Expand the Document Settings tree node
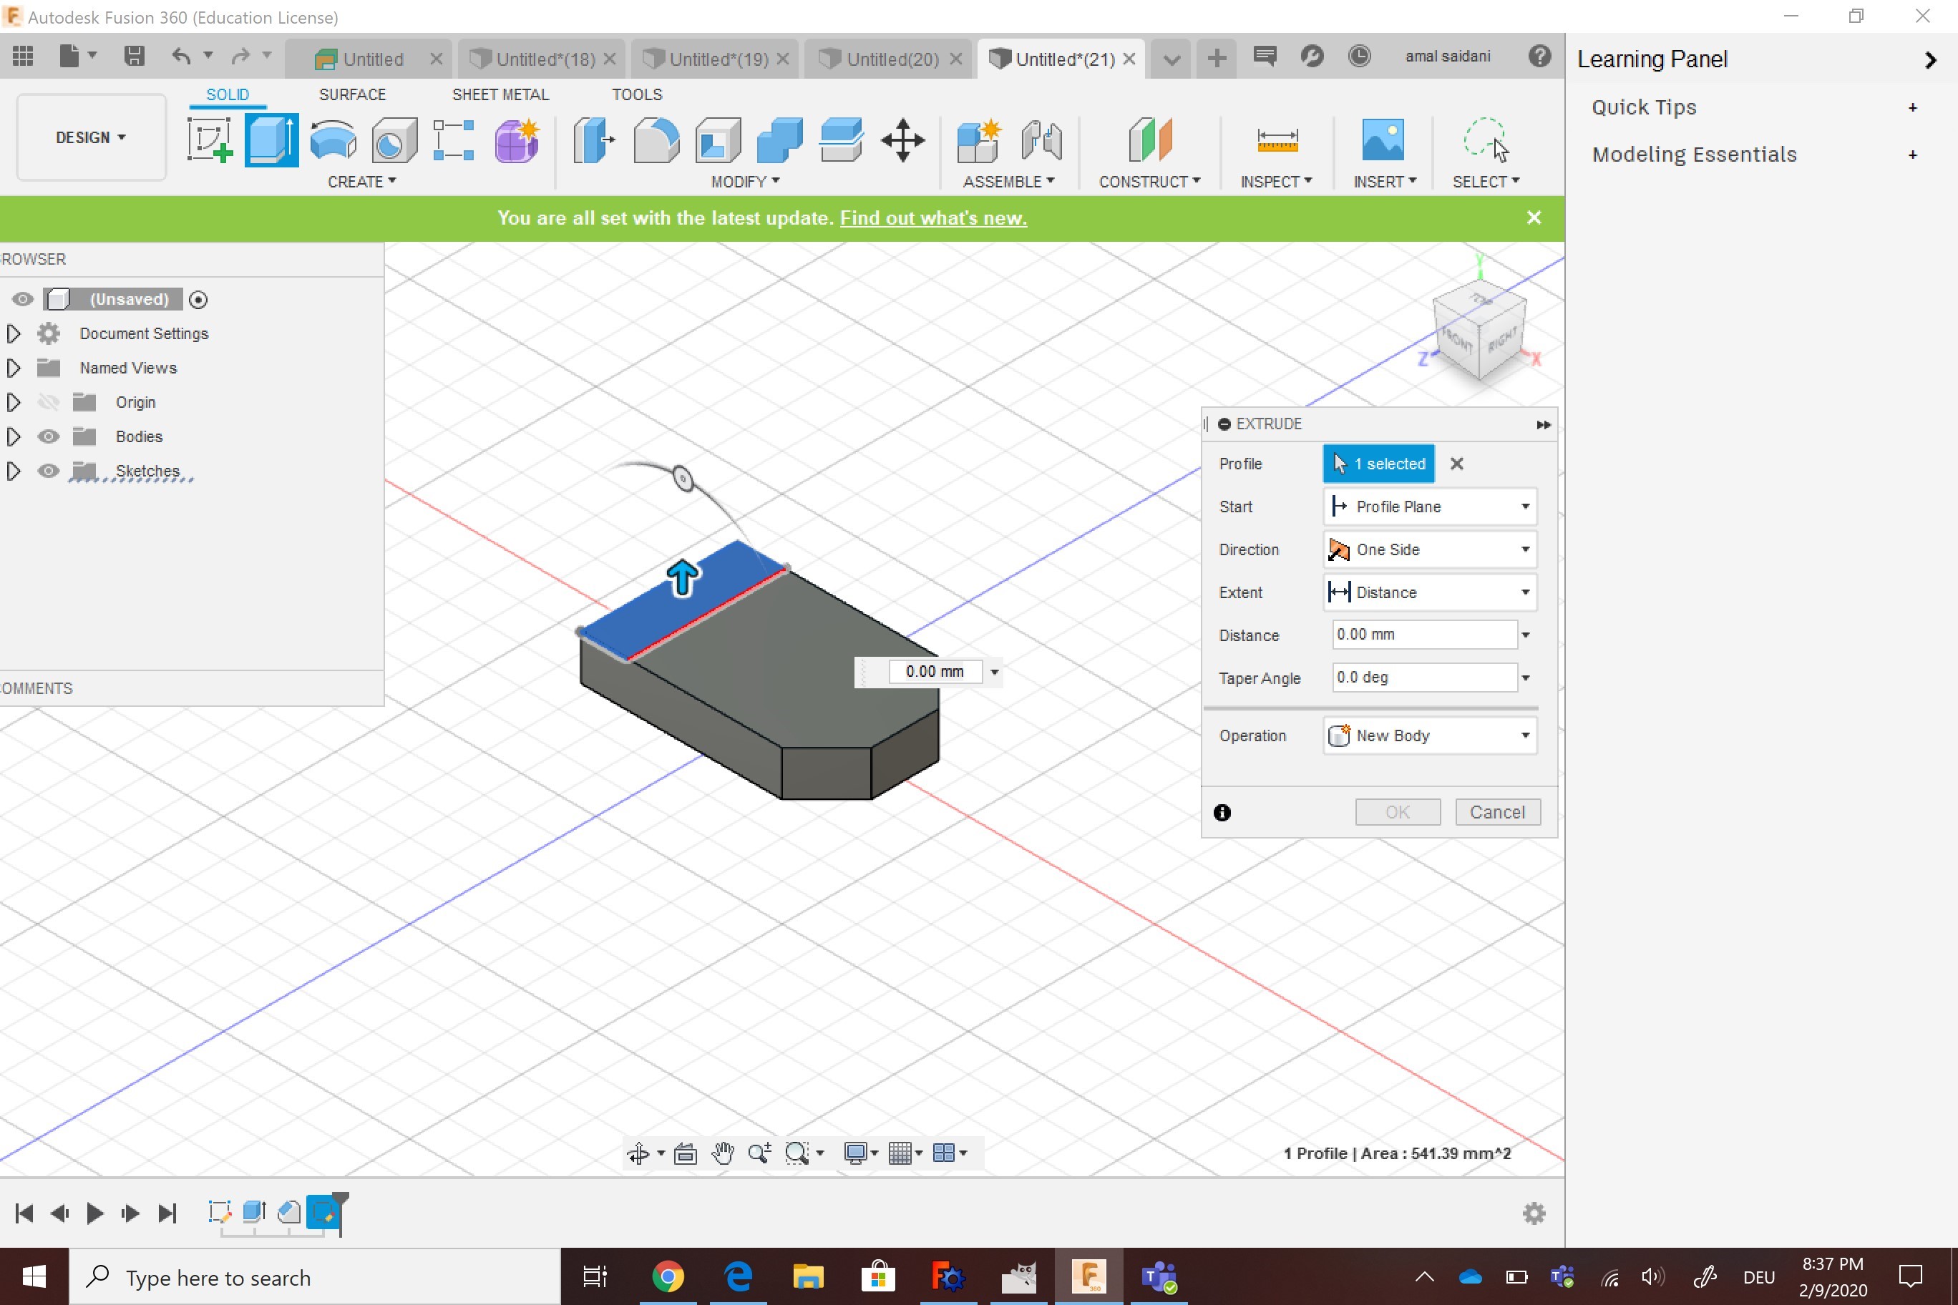This screenshot has height=1305, width=1958. tap(14, 333)
